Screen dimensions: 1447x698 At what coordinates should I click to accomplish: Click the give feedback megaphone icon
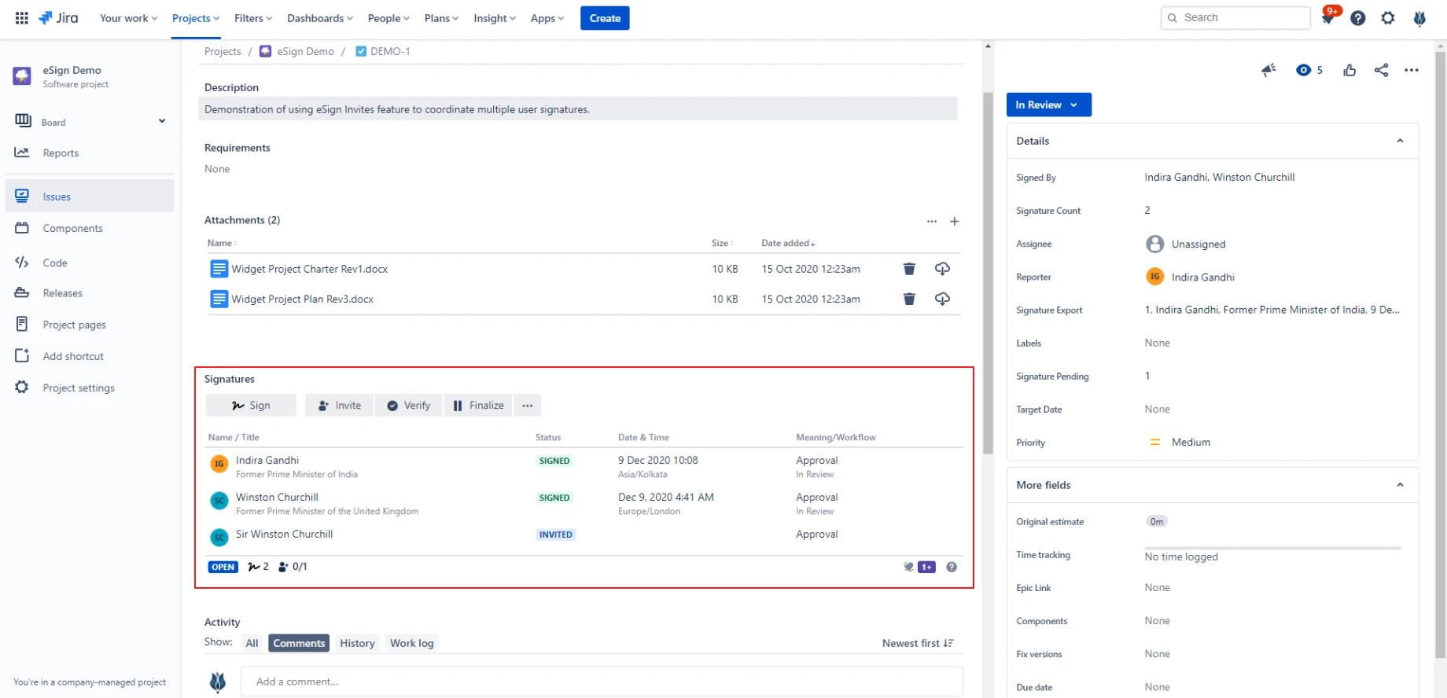(1268, 70)
